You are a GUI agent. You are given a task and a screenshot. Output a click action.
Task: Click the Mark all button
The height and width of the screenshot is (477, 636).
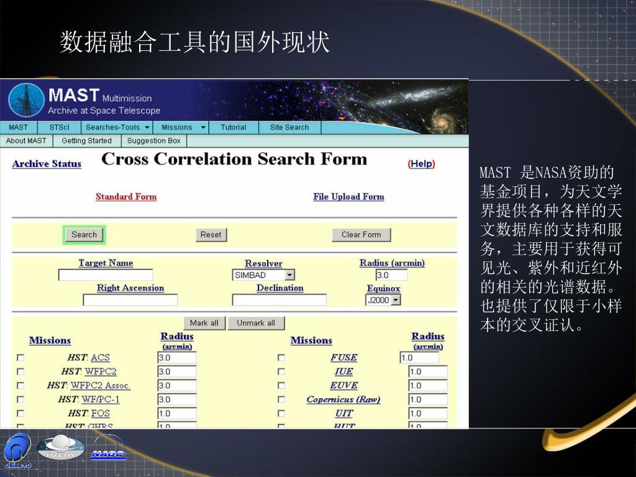[x=204, y=323]
